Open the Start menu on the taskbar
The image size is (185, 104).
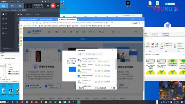[3, 102]
